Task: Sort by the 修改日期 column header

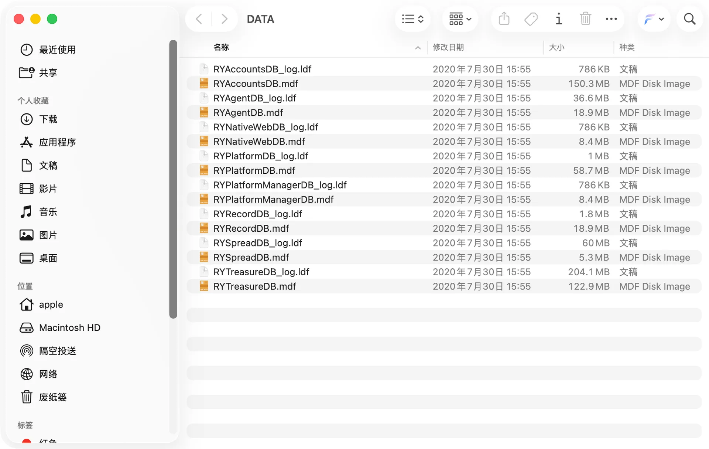Action: [448, 47]
